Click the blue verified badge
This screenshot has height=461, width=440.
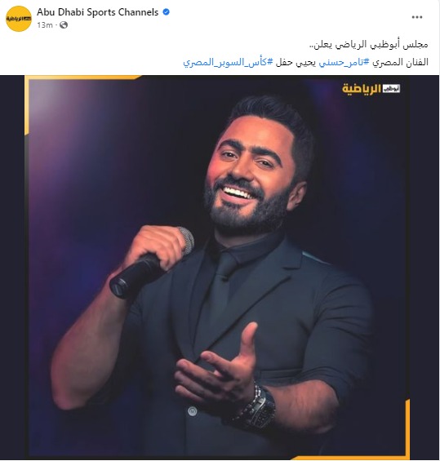[x=166, y=12]
